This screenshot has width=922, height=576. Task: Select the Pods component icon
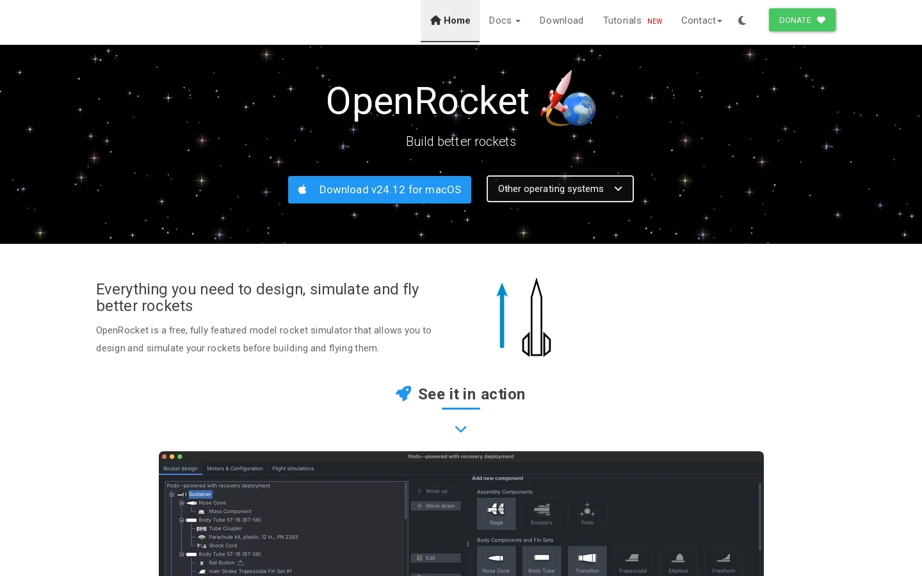[587, 513]
